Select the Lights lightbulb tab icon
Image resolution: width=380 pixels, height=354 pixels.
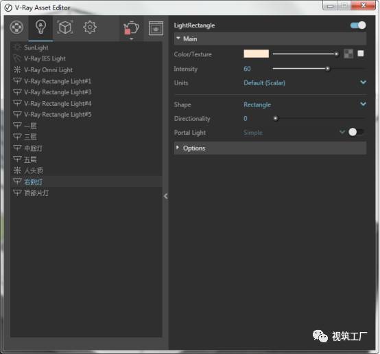[x=40, y=27]
